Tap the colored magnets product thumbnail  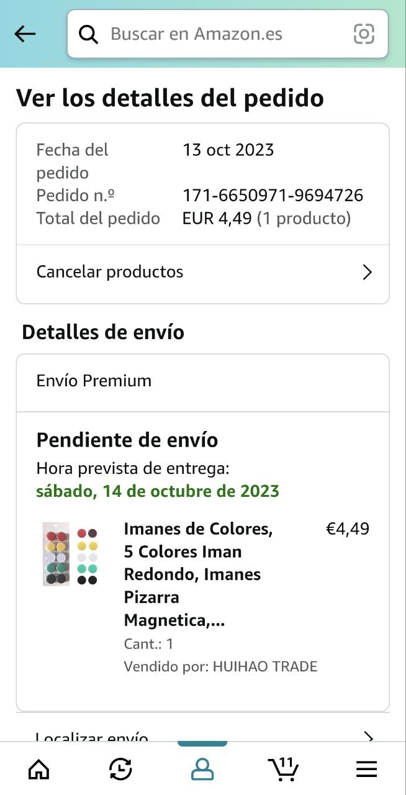pos(70,553)
